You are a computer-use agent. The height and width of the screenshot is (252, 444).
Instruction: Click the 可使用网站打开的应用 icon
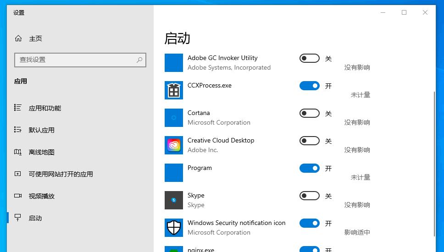pos(17,174)
